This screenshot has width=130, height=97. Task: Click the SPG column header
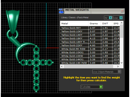click(116, 23)
